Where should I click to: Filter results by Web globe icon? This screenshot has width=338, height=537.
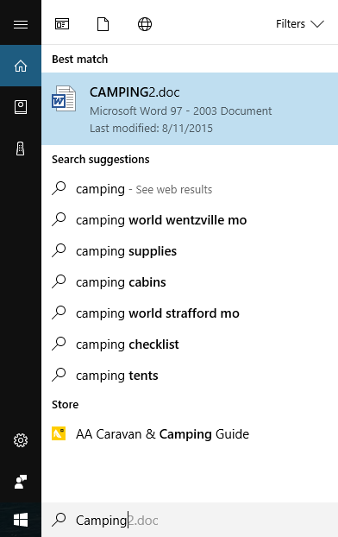click(145, 24)
